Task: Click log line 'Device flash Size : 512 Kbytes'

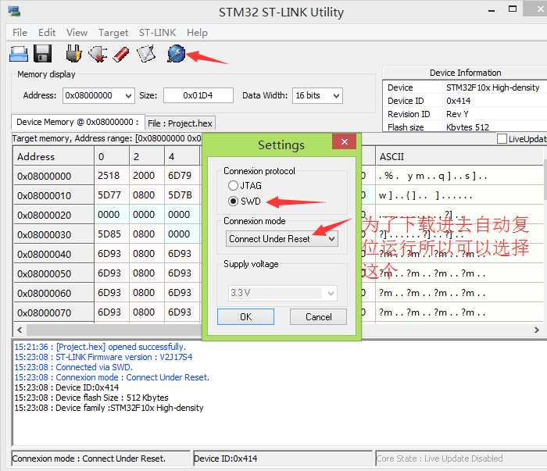Action: coord(91,398)
